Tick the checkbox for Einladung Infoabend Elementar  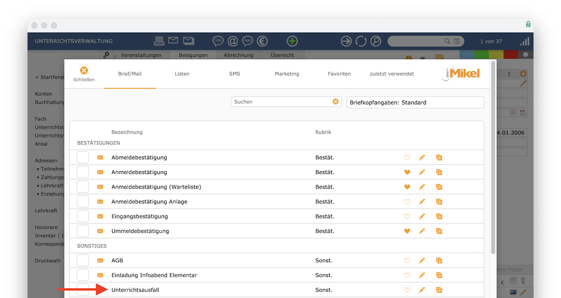(83, 275)
